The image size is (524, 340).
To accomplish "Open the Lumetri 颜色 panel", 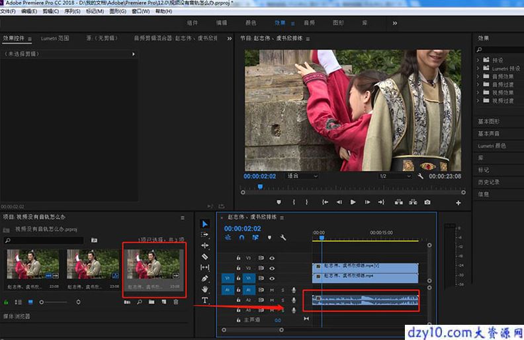I will 492,146.
